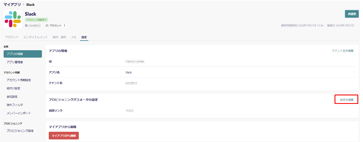The width and height of the screenshot is (363, 142).
Task: Click the Slack title heading
Action: click(x=31, y=14)
